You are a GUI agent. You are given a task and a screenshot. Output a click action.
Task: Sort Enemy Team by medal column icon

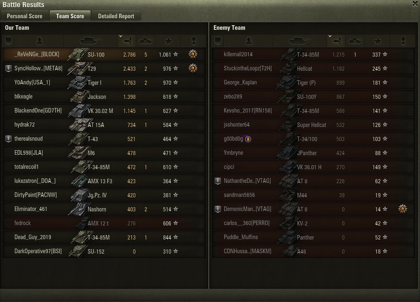tap(403, 41)
